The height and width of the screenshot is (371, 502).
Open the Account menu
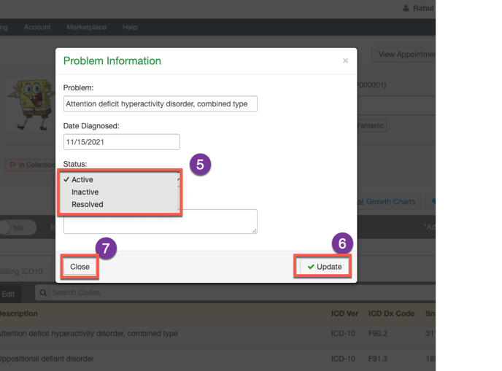click(x=36, y=27)
